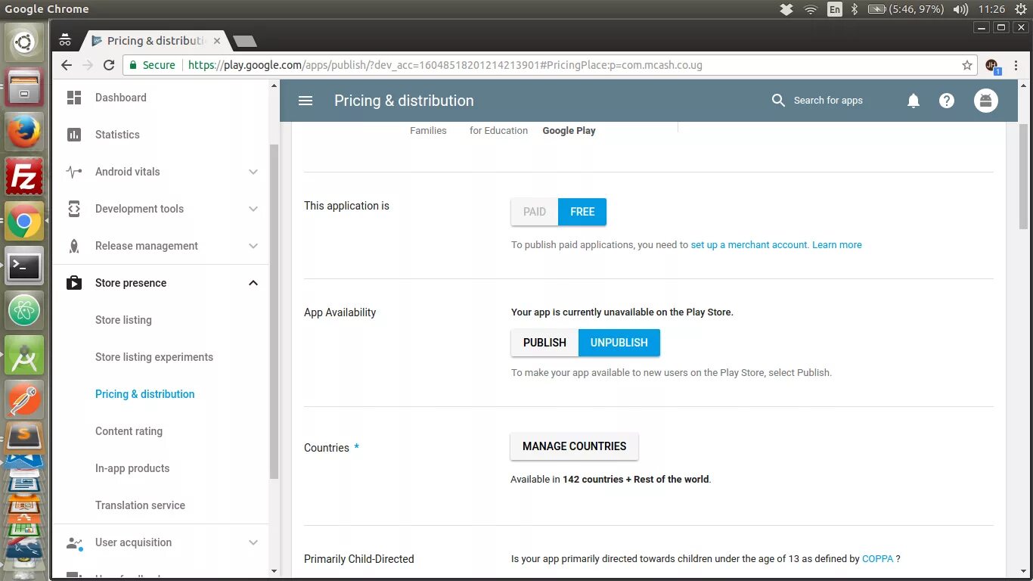Select PUBLISH for app availability
This screenshot has width=1033, height=581.
[544, 343]
